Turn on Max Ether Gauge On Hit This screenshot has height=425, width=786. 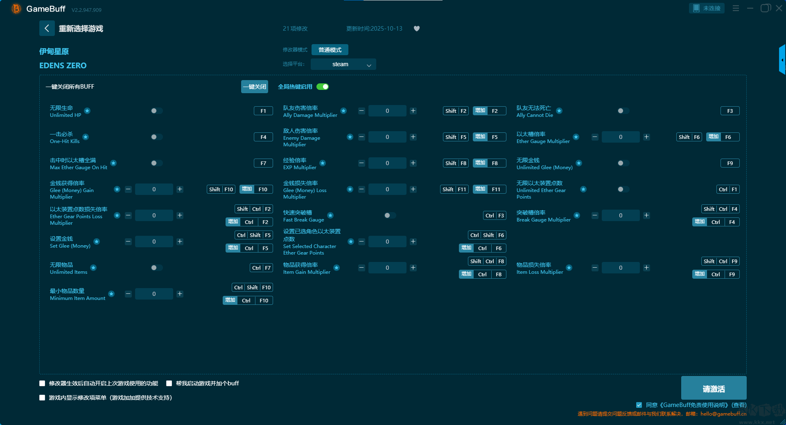pos(156,163)
